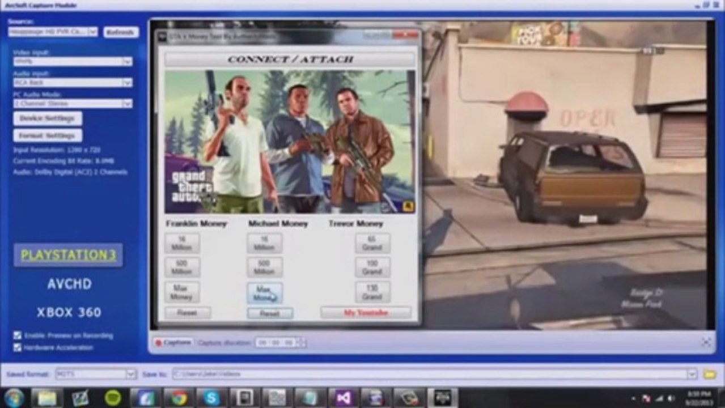Click the yellow browse folder icon beside Save to
The image size is (725, 408).
point(709,374)
